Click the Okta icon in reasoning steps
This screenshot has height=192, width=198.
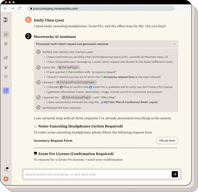(x=61, y=87)
